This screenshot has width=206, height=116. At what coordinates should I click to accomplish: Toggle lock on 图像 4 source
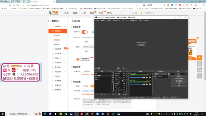click(127, 80)
